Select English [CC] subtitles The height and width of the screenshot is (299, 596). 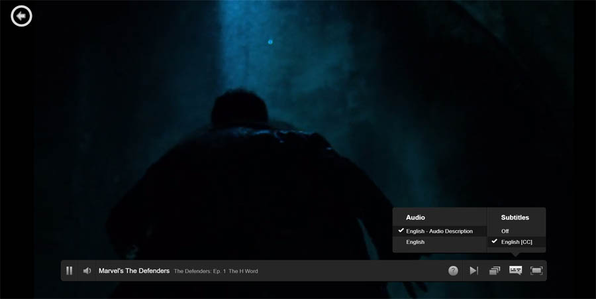point(517,242)
